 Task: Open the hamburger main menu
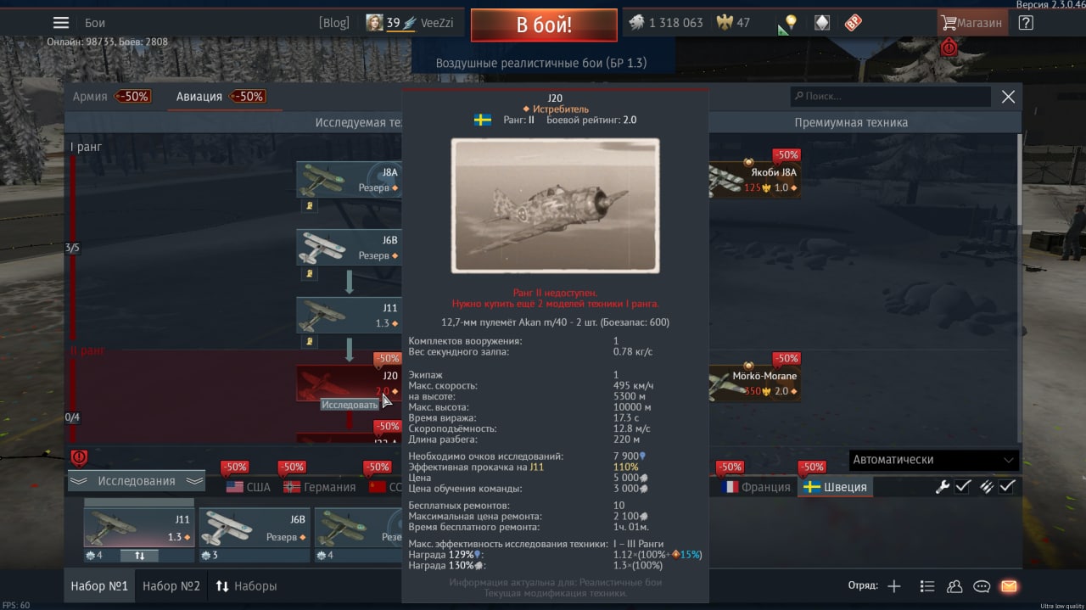(x=61, y=23)
